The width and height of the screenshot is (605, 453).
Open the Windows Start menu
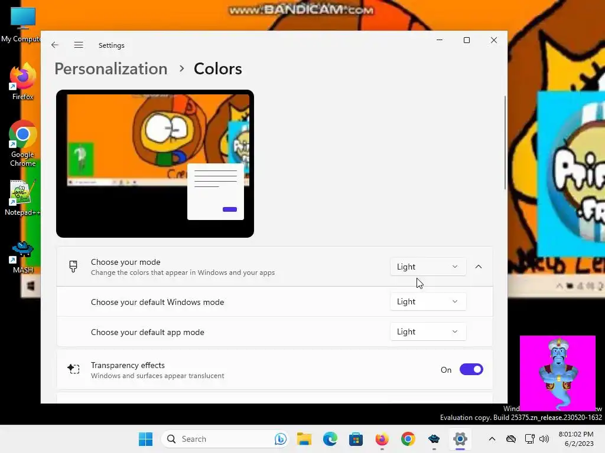145,439
